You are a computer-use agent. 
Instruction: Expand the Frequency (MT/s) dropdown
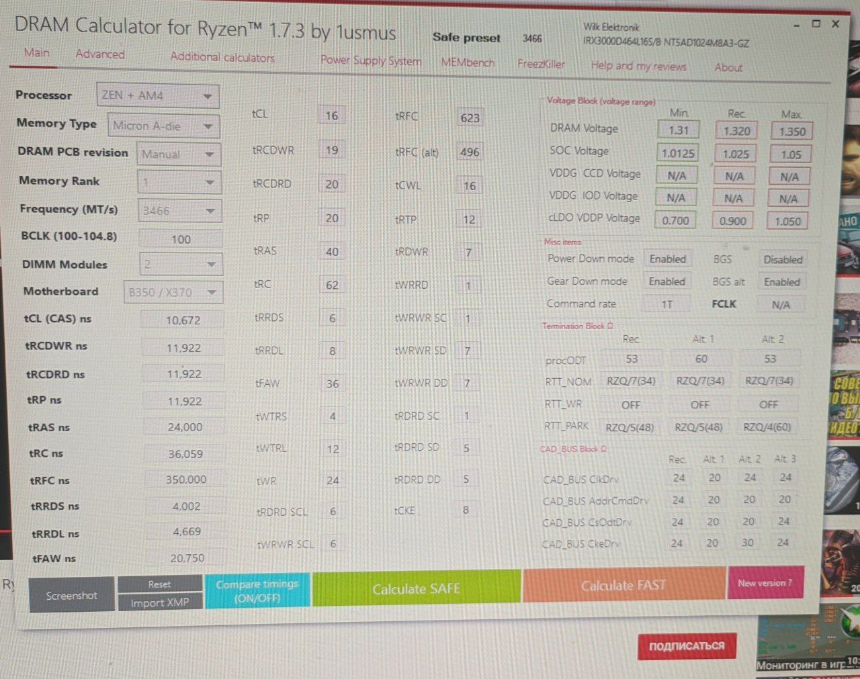click(x=180, y=210)
